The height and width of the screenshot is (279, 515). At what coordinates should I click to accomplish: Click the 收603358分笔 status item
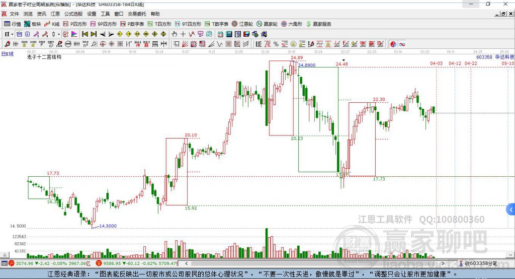(478, 263)
